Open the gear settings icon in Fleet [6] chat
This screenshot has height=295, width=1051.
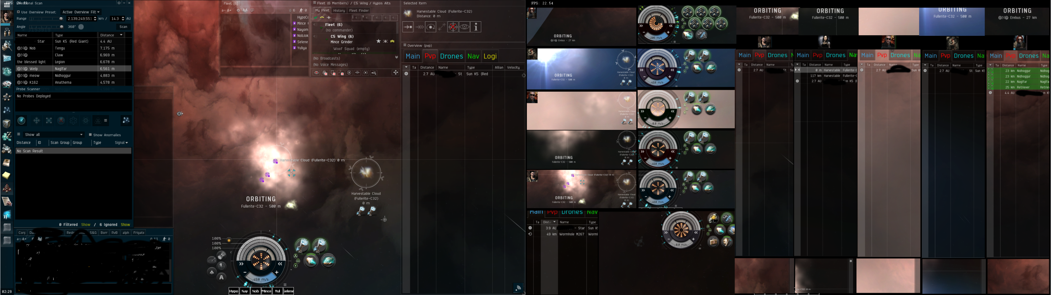238,10
